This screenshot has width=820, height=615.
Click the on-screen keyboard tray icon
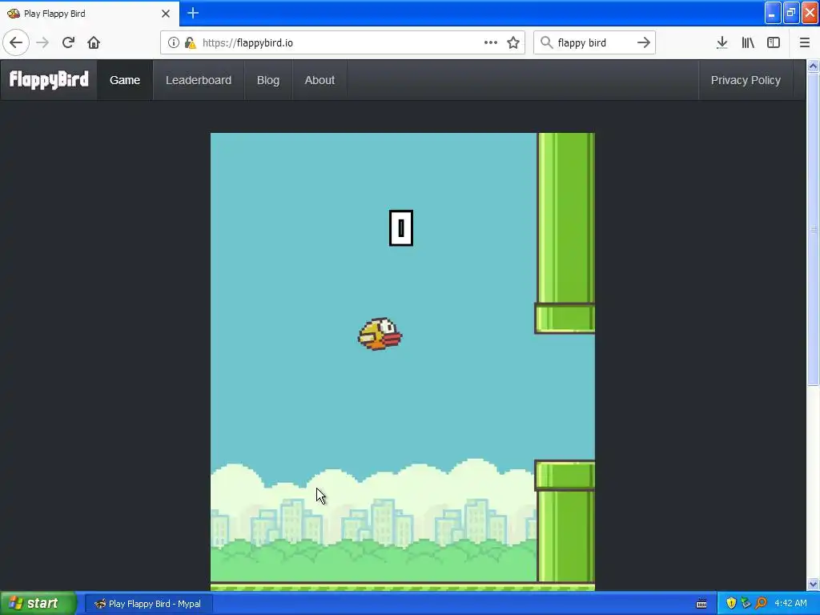tap(701, 604)
